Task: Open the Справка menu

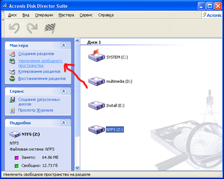Action: click(106, 15)
